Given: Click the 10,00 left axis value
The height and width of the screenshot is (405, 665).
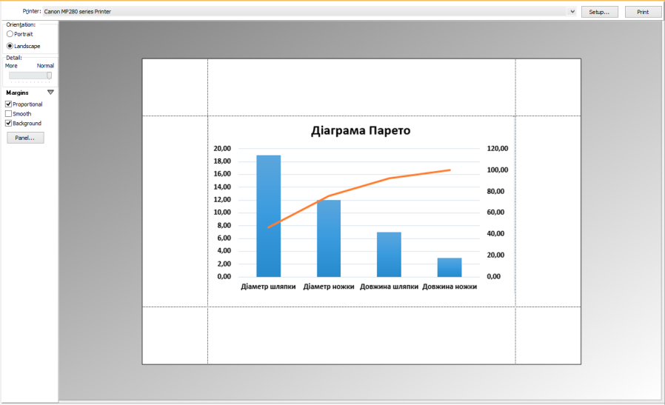Looking at the screenshot, I should tap(222, 212).
